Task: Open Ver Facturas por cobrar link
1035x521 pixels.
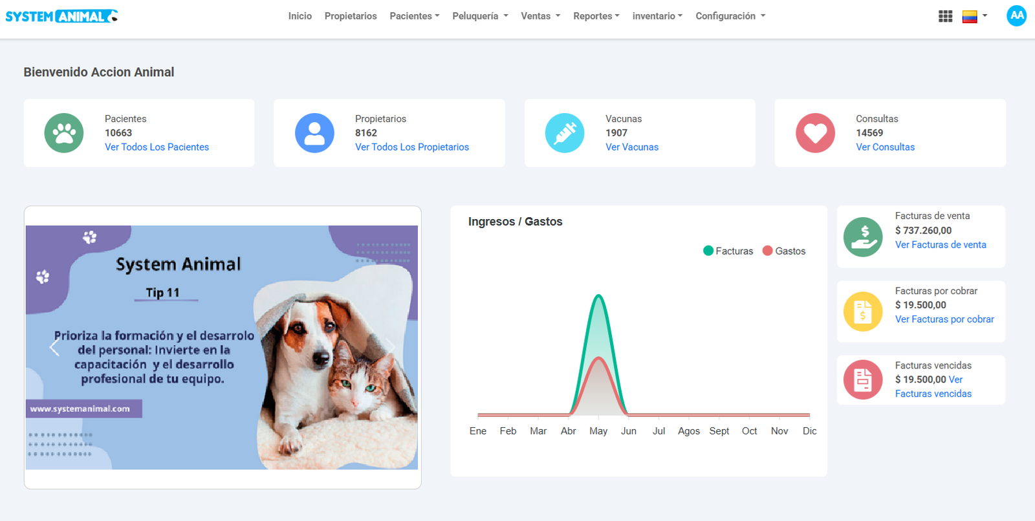Action: point(944,319)
